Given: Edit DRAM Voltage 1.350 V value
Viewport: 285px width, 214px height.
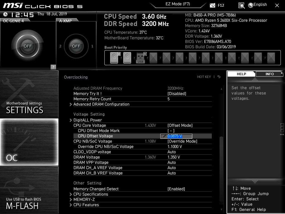Looking at the screenshot, I should point(174,157).
